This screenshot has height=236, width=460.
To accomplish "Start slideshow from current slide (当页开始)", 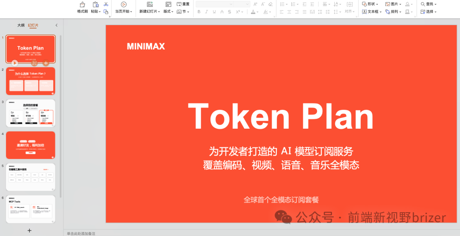I will pyautogui.click(x=124, y=4).
